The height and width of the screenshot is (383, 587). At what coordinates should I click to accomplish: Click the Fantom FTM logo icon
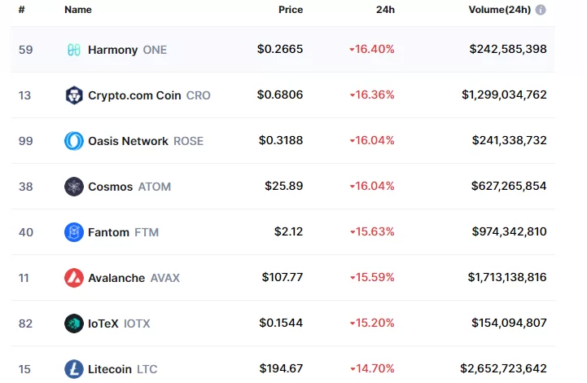(74, 232)
